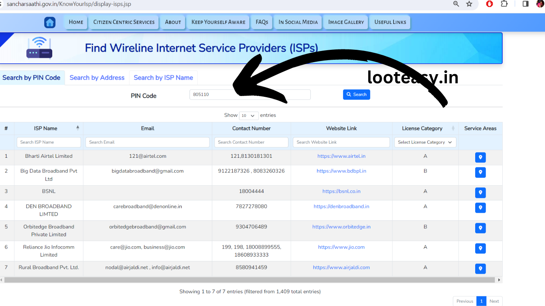Open the https://www.orbitedge.in link
Viewport: 545px width, 306px height.
pos(342,227)
